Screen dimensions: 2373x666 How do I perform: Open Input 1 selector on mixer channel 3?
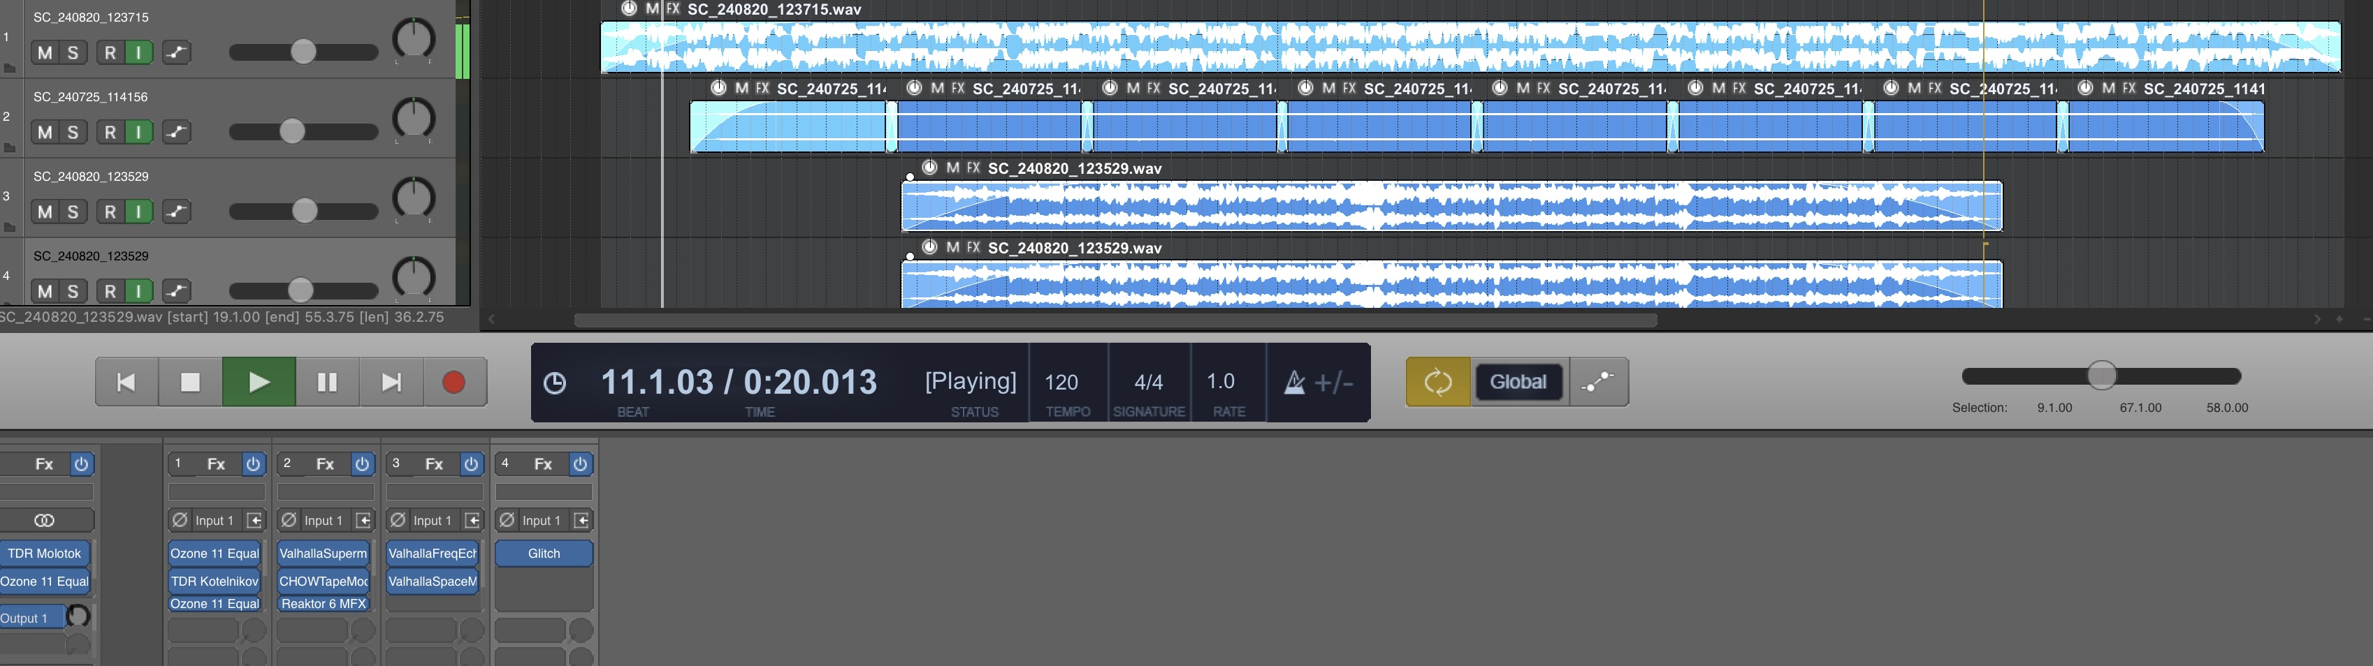(432, 521)
